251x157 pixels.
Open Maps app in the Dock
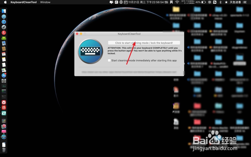(x=4, y=70)
